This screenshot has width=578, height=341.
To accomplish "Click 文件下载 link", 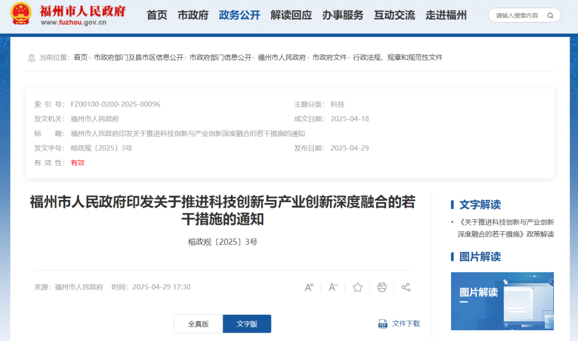I will [406, 323].
